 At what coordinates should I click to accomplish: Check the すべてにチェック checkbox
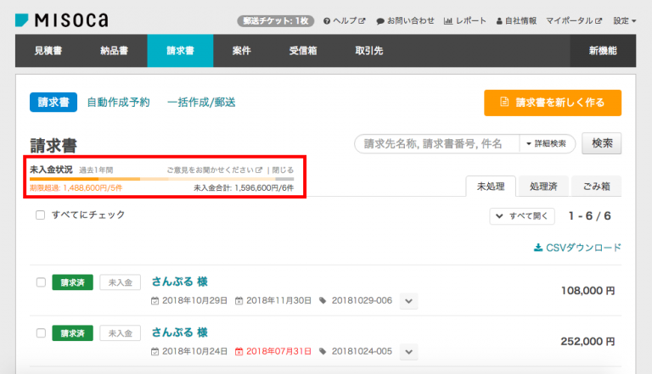(41, 215)
